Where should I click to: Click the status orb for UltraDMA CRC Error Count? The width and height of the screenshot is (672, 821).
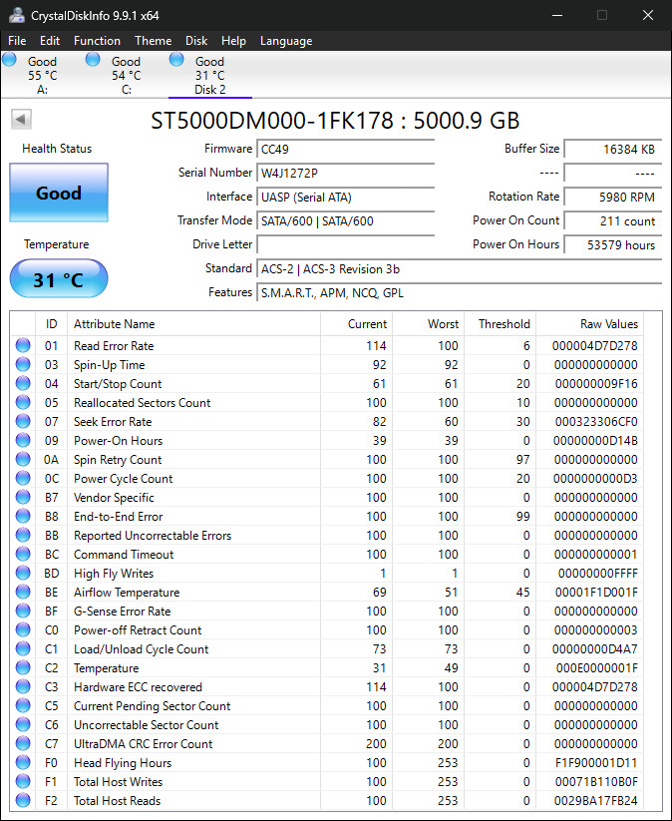coord(23,743)
